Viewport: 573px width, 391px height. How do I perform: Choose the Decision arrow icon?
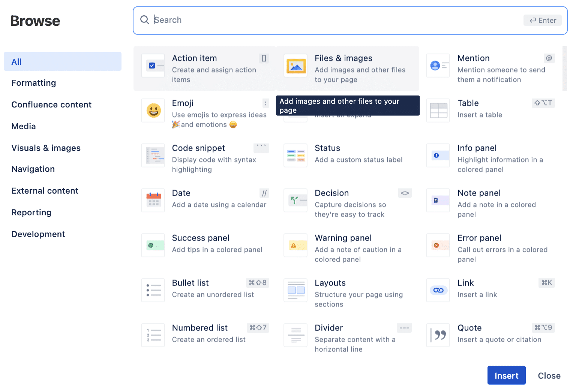pos(295,200)
